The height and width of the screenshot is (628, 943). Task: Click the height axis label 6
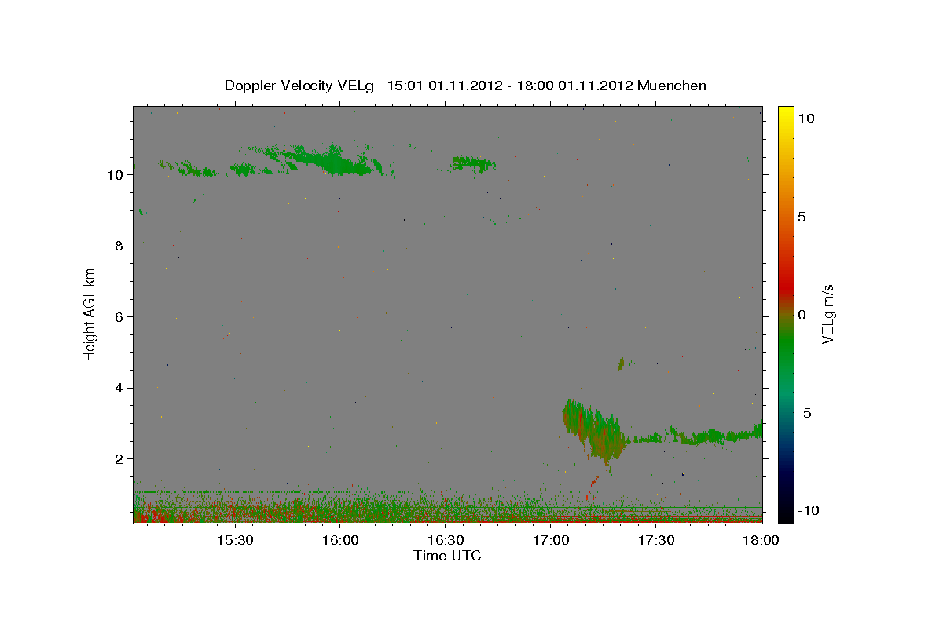120,317
